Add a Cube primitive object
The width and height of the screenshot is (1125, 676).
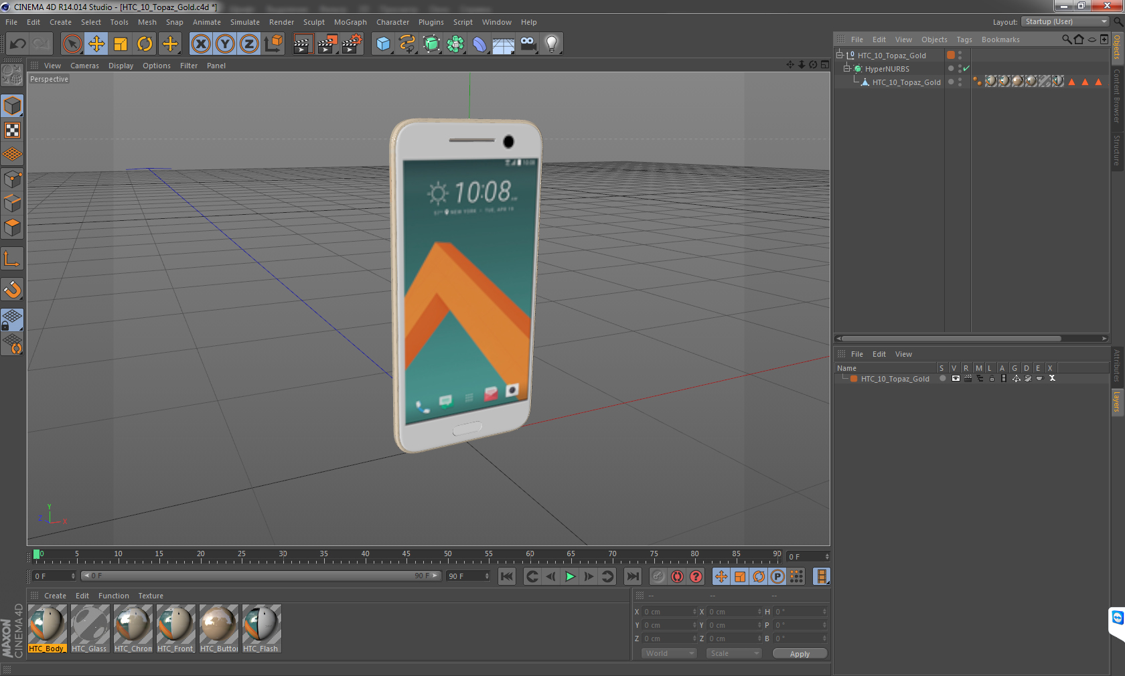click(x=383, y=44)
